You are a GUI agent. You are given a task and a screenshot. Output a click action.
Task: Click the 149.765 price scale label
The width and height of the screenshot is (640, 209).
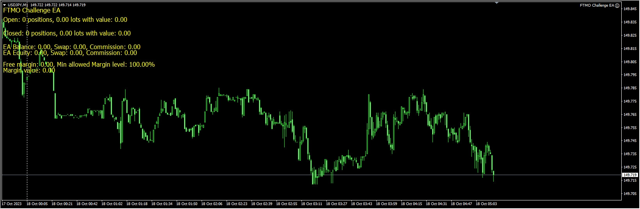[x=630, y=115]
